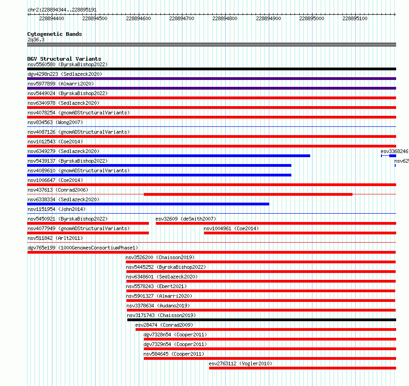Open the nsv3171743 (Chaisson2019) label
Image resolution: width=409 pixels, height=386 pixels.
161,315
